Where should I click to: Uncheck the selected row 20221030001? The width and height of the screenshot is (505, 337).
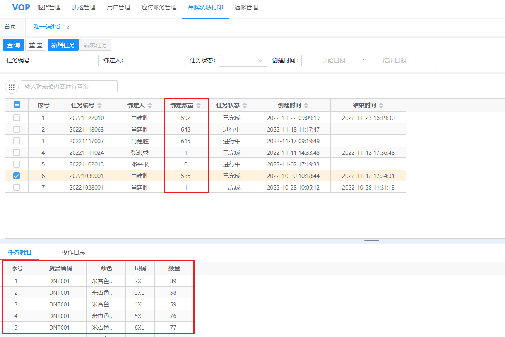[x=17, y=176]
